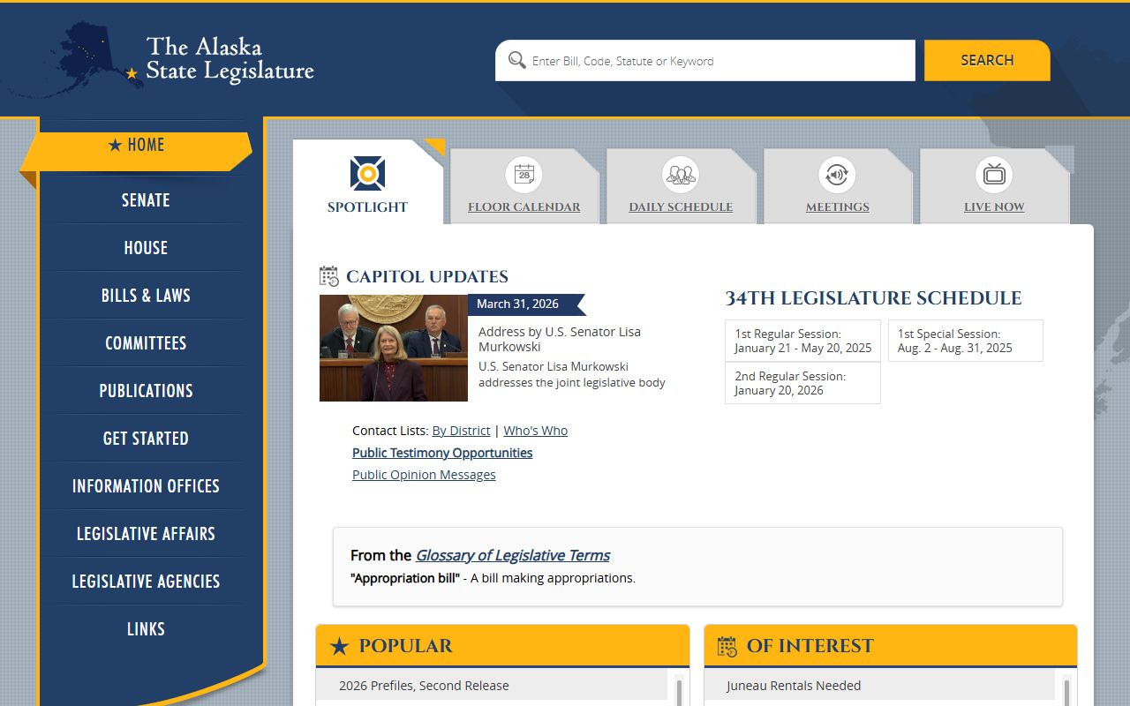Viewport: 1130px width, 706px height.
Task: Open Public Testimony Opportunities link
Action: 442,453
